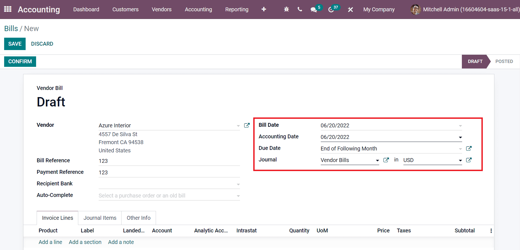This screenshot has height=250, width=520.
Task: Open the activities clock icon
Action: [x=331, y=10]
